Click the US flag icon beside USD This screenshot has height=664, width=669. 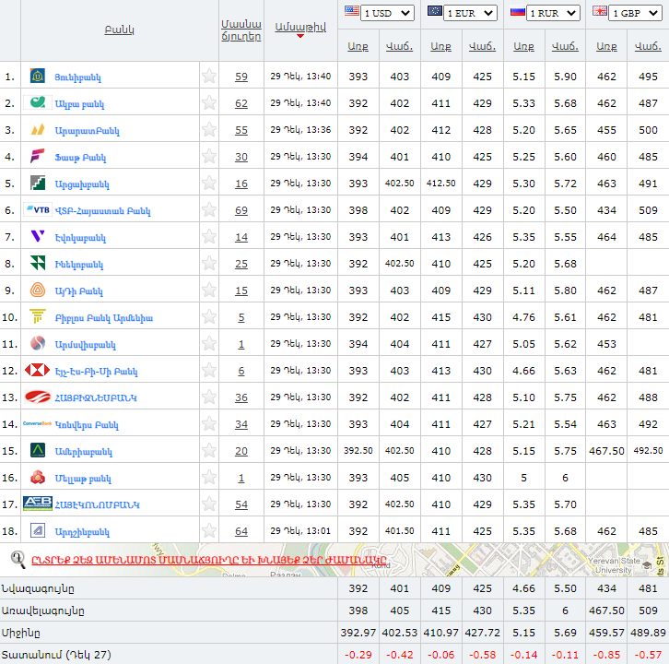(x=352, y=11)
